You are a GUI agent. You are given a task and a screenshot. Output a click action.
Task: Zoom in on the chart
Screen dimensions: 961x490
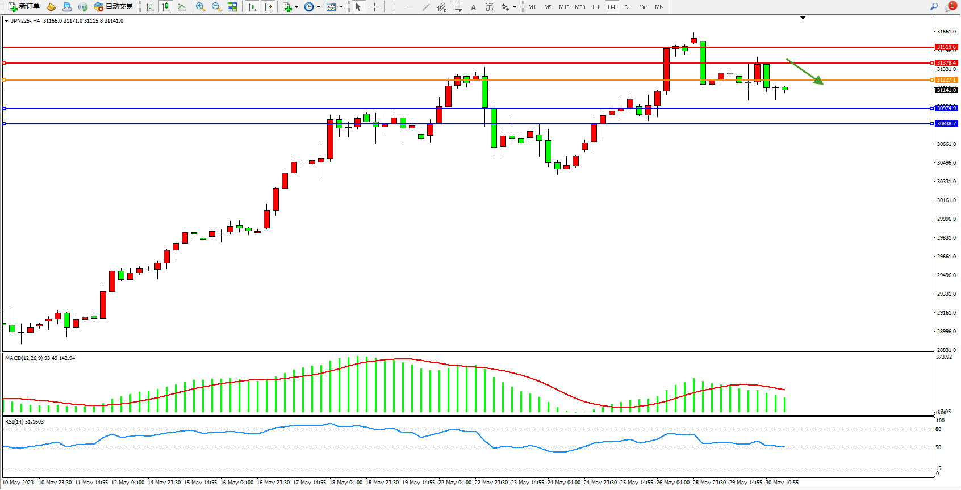(200, 7)
